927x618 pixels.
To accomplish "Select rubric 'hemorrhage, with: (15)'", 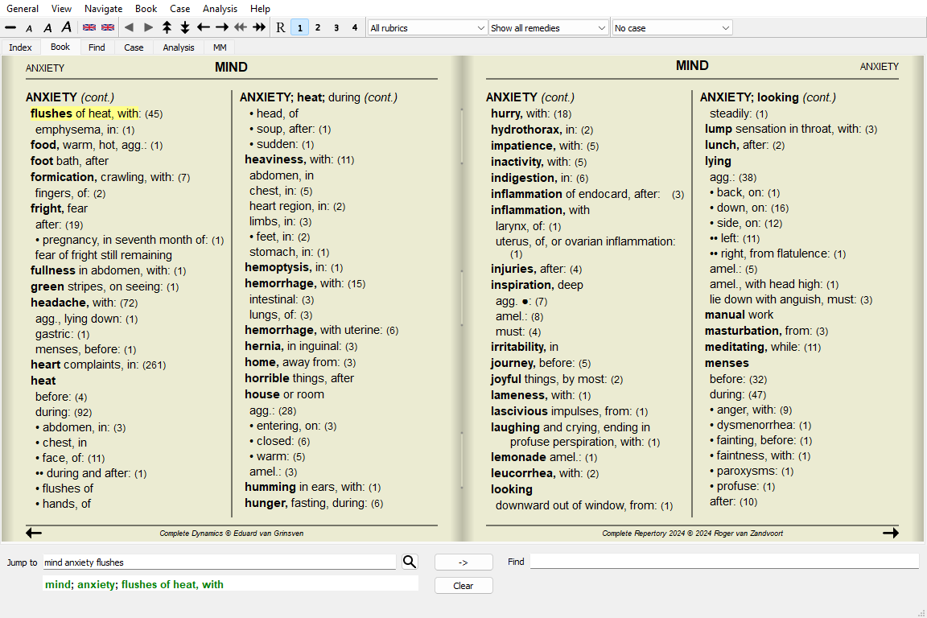I will pos(305,284).
